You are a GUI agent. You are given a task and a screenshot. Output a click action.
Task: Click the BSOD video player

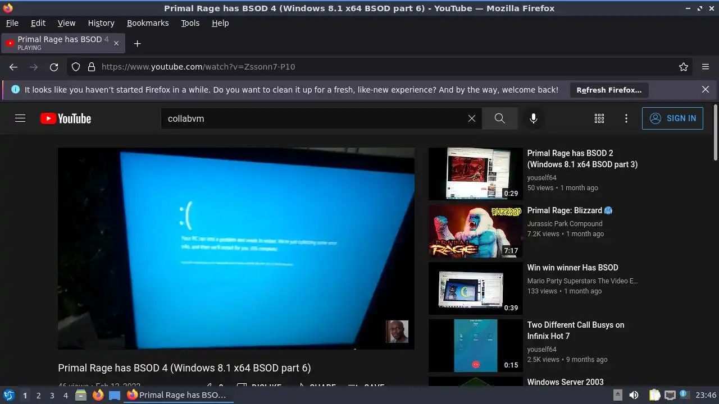236,249
